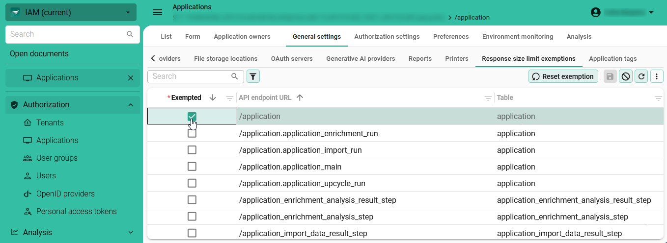Click the save disk icon
The height and width of the screenshot is (243, 667).
(610, 76)
